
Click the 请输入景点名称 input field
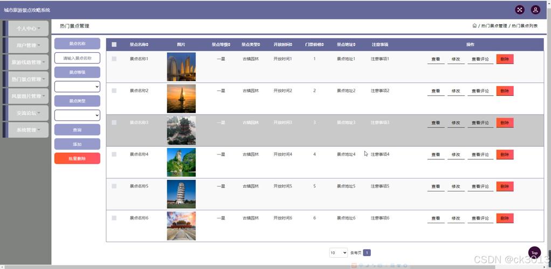pos(77,58)
